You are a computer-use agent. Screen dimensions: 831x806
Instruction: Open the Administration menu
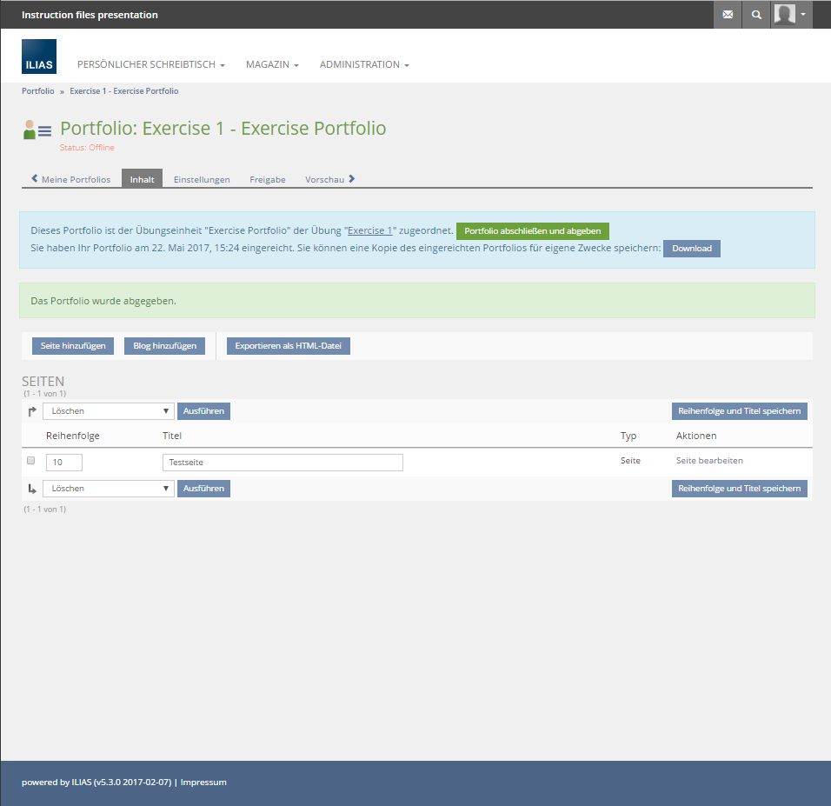[364, 65]
